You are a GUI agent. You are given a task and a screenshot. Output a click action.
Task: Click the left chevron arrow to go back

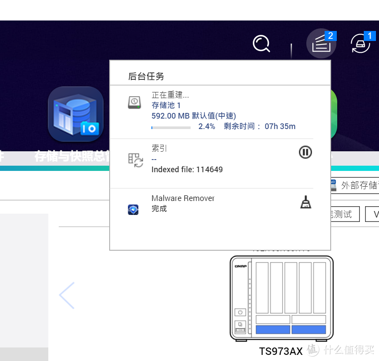point(66,295)
